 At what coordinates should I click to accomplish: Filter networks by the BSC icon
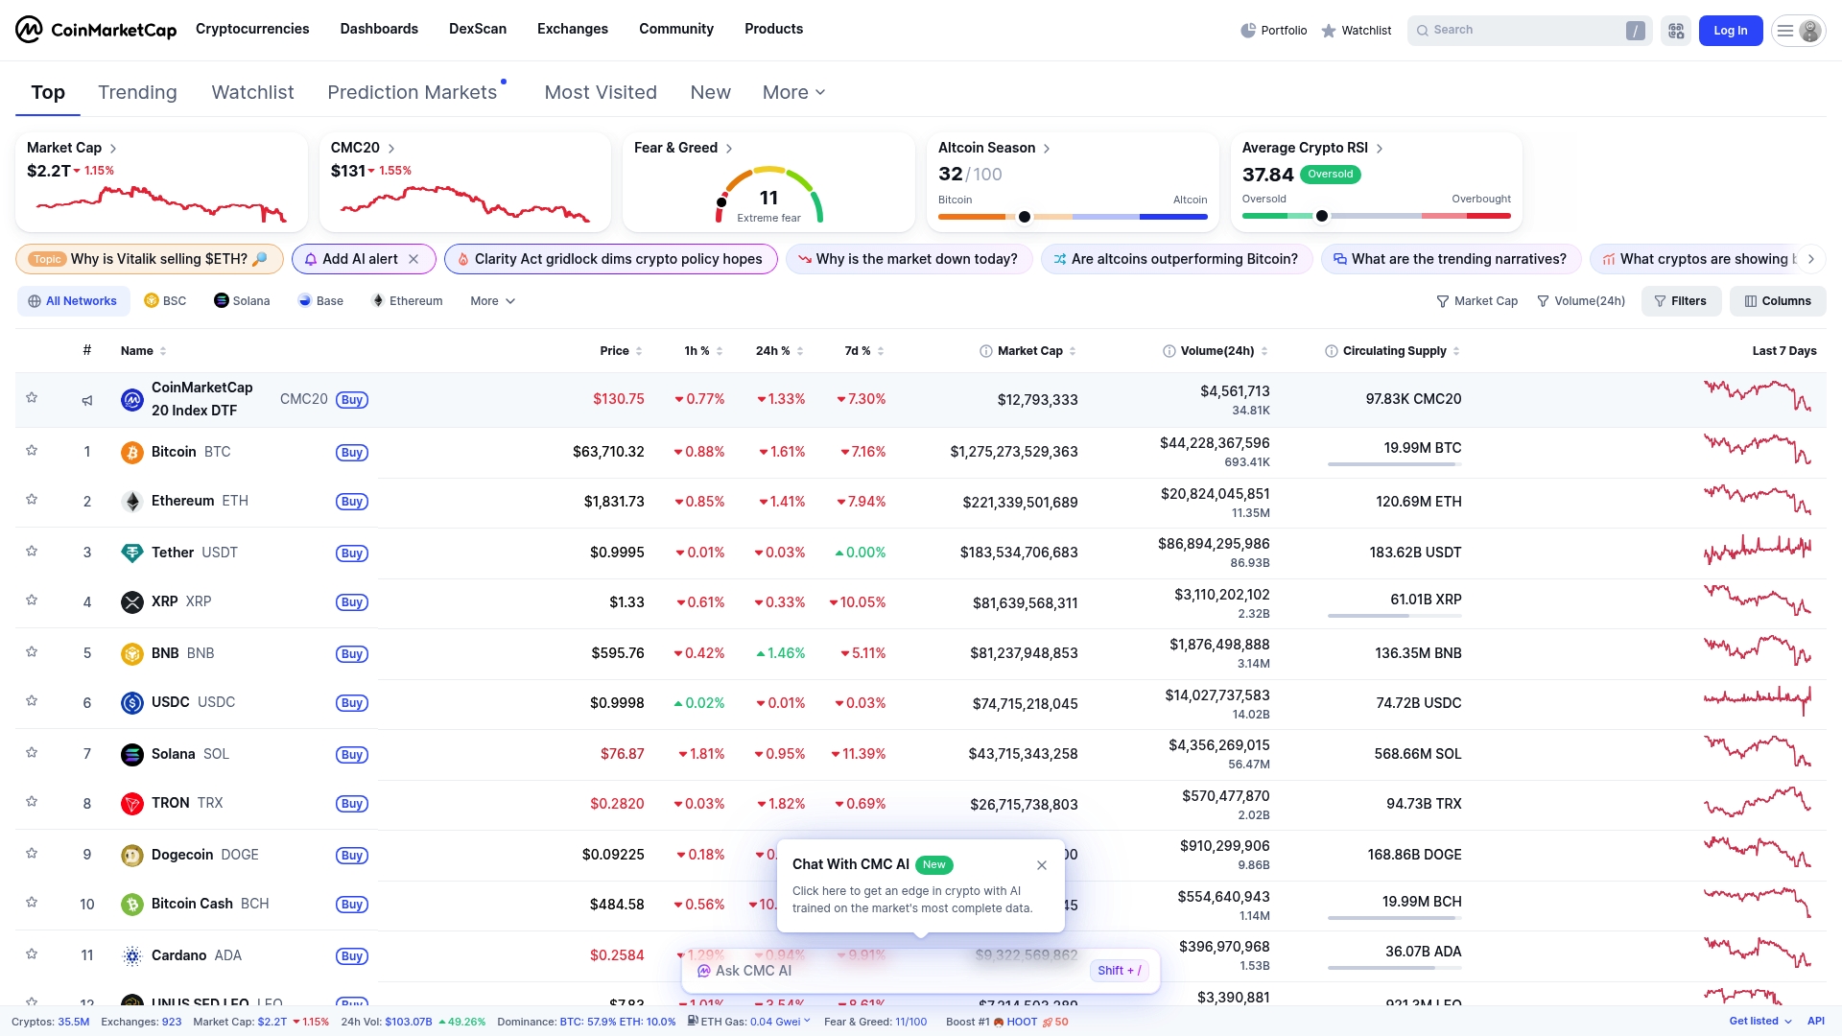153,300
